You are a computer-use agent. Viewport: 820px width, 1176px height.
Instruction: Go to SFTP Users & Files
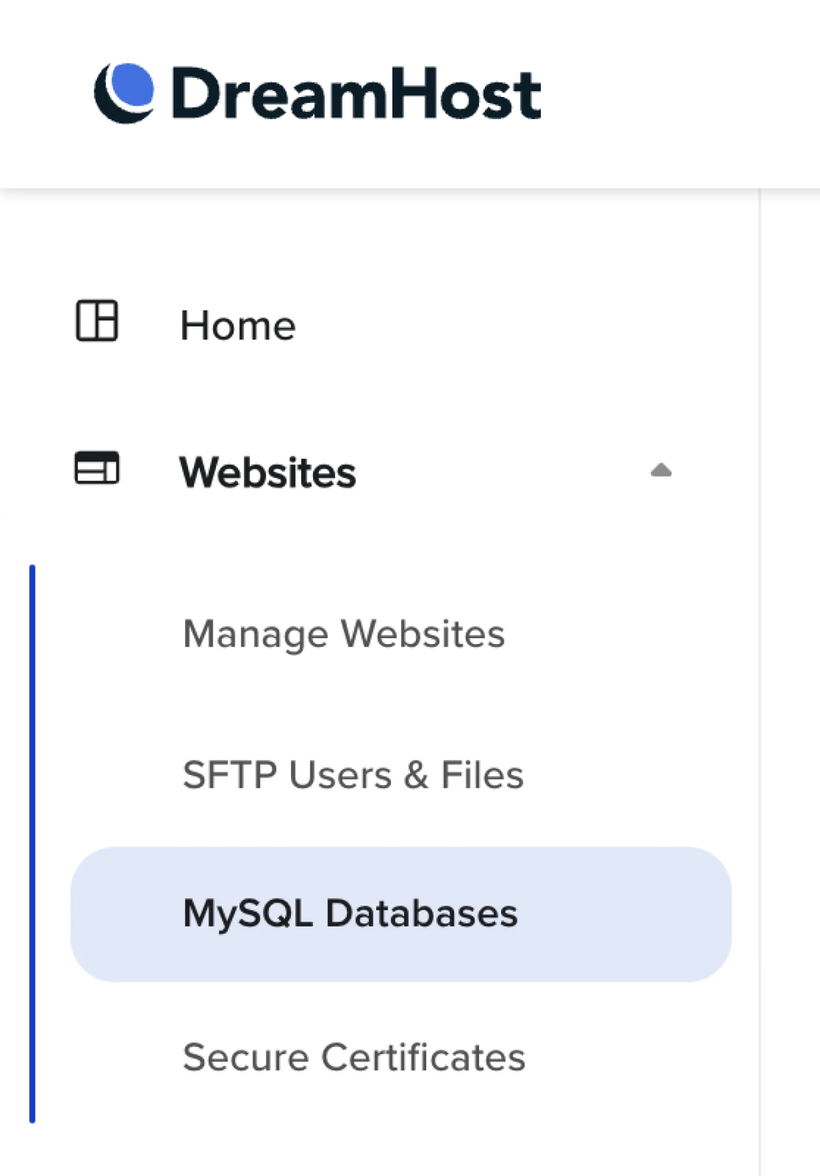coord(353,775)
